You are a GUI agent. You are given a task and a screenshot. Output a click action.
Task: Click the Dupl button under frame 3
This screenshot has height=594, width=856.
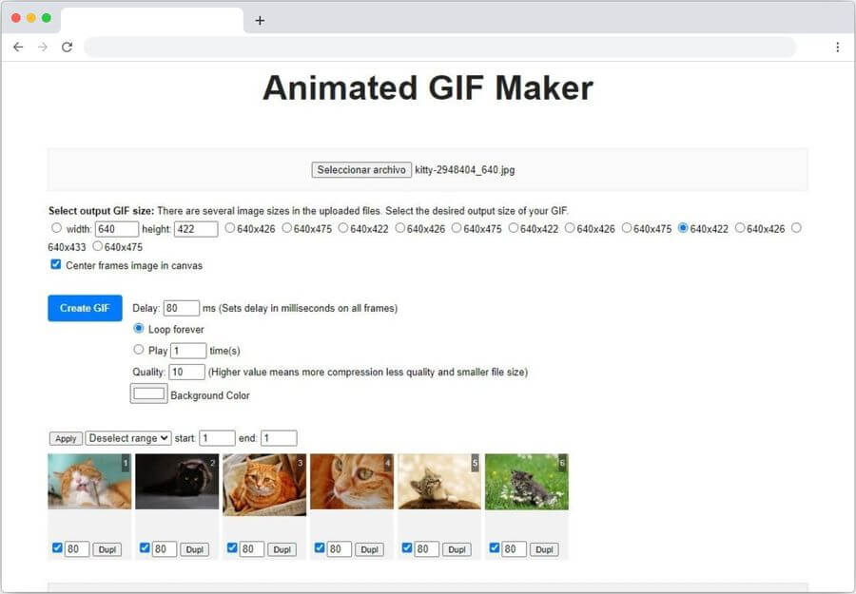pos(282,550)
